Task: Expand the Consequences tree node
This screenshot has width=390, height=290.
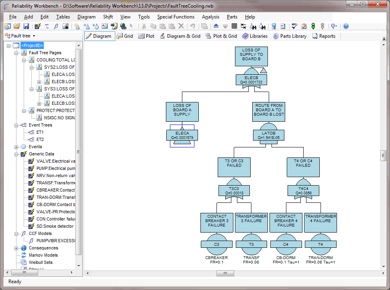Action: (x=16, y=248)
